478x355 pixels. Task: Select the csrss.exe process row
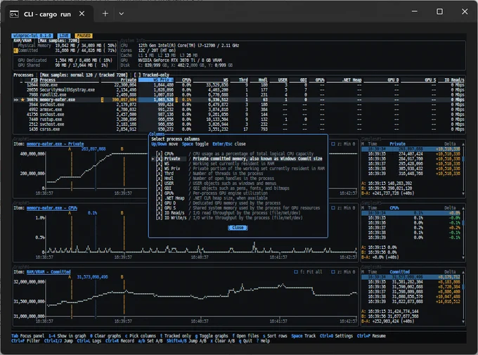[x=239, y=129]
